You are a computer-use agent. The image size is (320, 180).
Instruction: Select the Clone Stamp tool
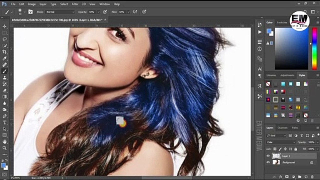click(x=4, y=78)
